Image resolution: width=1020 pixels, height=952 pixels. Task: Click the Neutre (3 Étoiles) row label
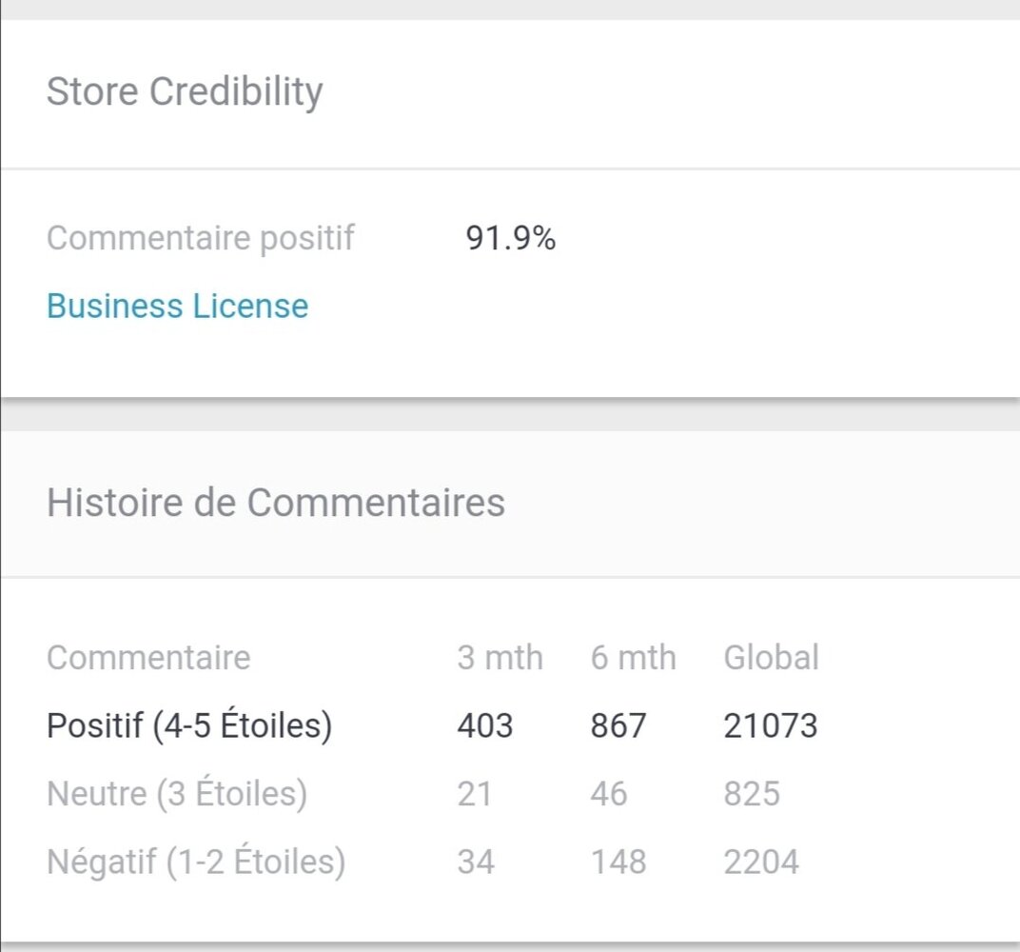(176, 793)
